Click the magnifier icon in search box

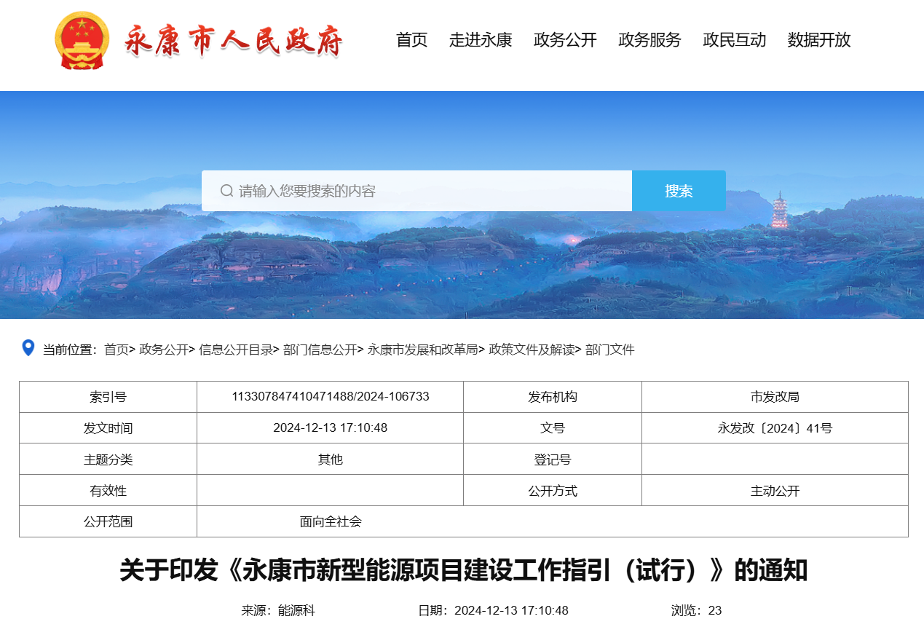[226, 191]
